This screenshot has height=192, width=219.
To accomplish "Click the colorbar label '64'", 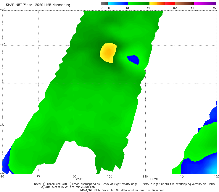I will pyautogui.click(x=193, y=8).
